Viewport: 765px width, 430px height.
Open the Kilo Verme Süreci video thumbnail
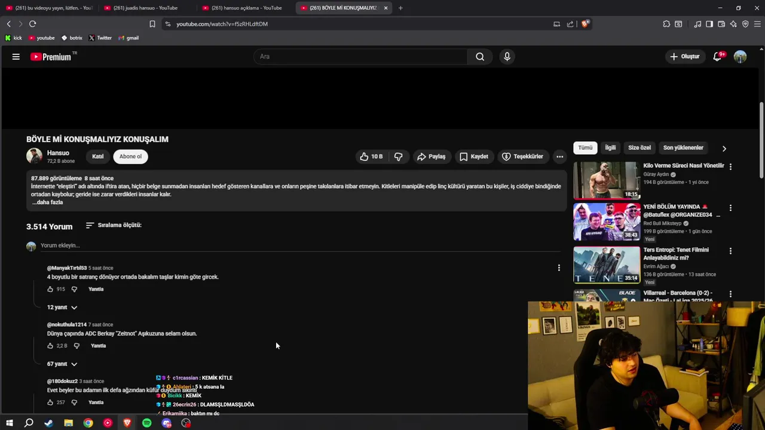(x=607, y=180)
